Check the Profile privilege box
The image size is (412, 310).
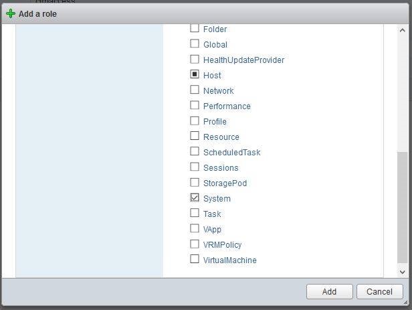[195, 121]
